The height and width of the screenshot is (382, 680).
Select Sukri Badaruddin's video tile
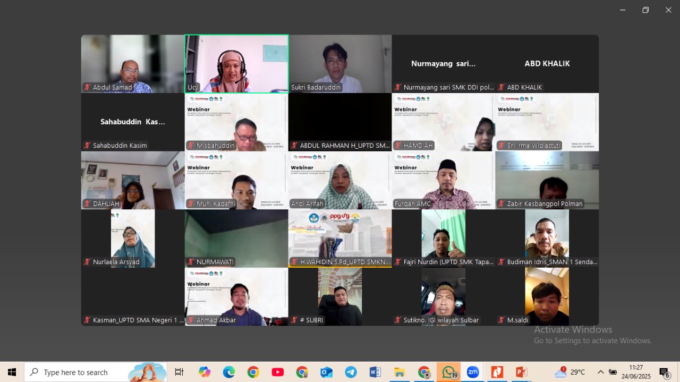(340, 64)
